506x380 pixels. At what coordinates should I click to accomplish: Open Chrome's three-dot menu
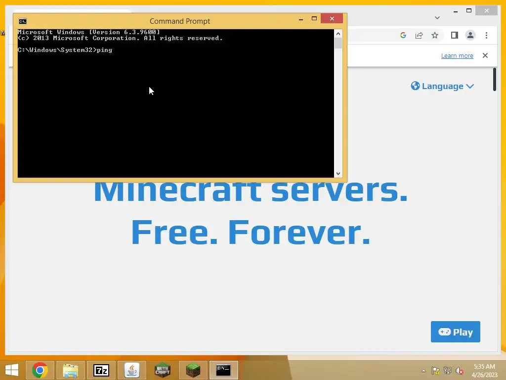tap(486, 35)
